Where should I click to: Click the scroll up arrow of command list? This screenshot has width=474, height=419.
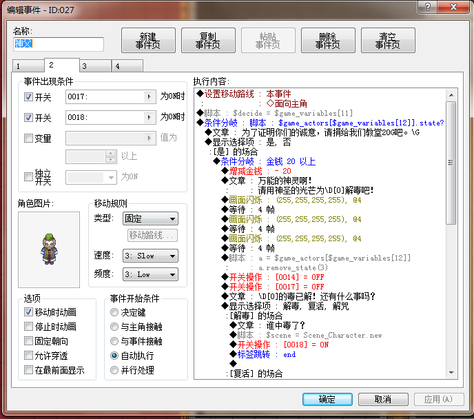pyautogui.click(x=451, y=95)
